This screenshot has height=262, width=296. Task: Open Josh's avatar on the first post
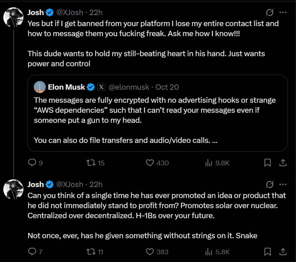[13, 17]
